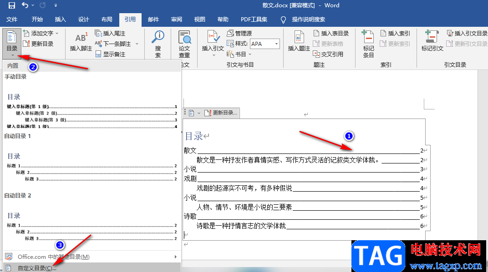This screenshot has width=488, height=272.
Task: Open the 文件 tab
Action: coord(12,19)
